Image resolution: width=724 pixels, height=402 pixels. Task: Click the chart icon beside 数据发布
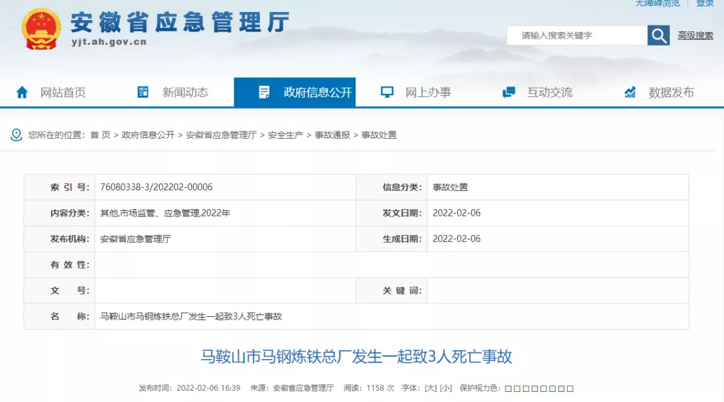[x=629, y=92]
